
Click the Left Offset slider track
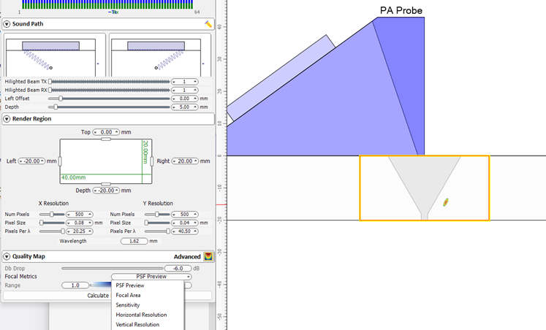110,99
